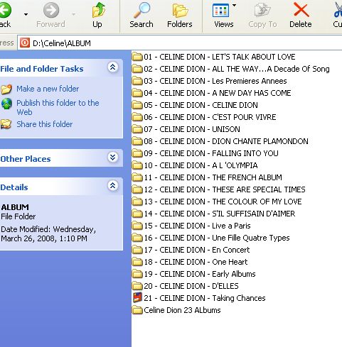
Task: Click the Views toolbar icon
Action: tap(220, 11)
